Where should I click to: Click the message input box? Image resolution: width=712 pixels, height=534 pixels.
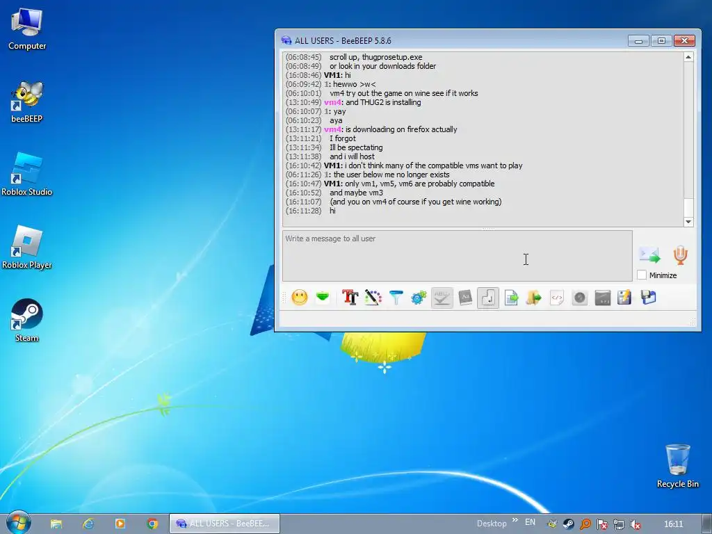(458, 256)
